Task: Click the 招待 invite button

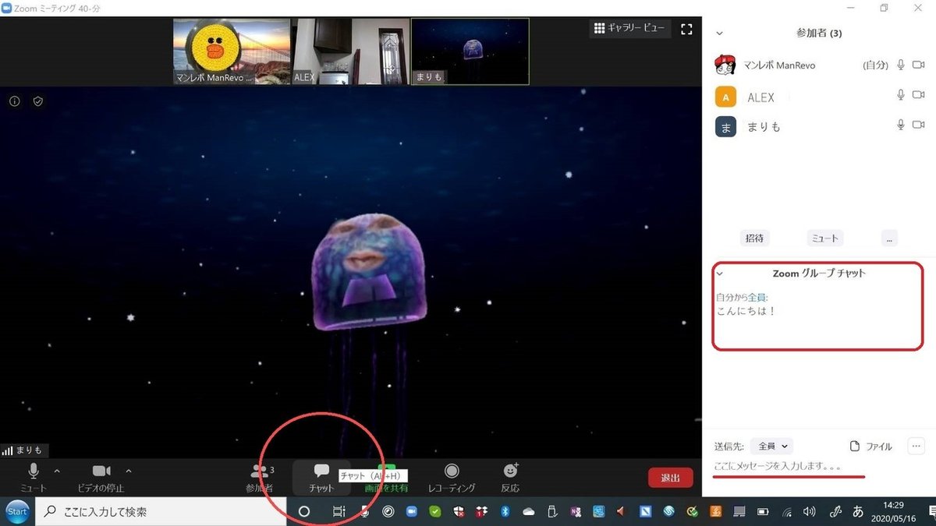Action: pos(754,238)
